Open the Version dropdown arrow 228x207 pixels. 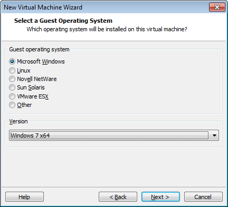[x=214, y=136]
